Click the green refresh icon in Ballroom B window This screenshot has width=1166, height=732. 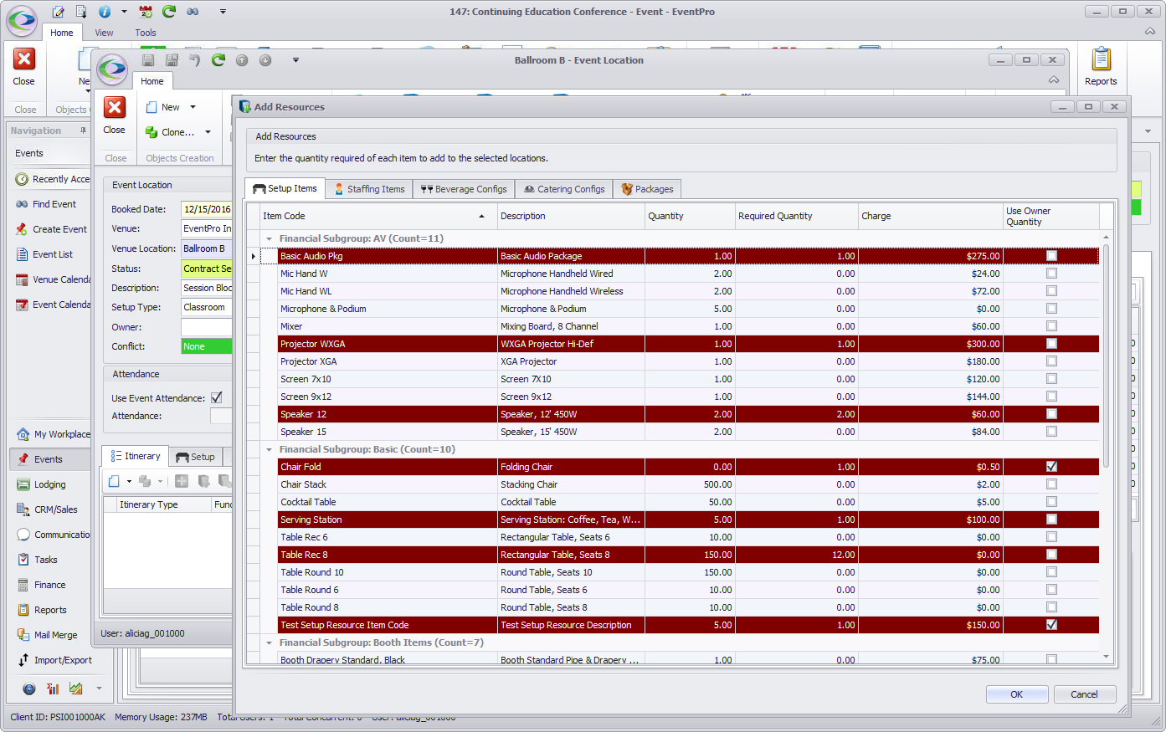click(218, 60)
